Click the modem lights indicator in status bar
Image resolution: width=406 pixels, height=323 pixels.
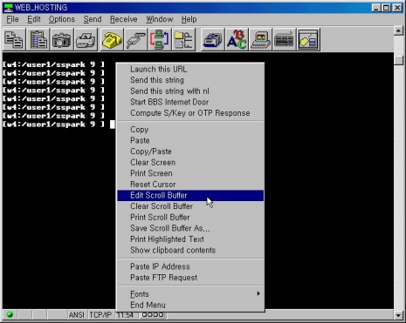[x=153, y=315]
